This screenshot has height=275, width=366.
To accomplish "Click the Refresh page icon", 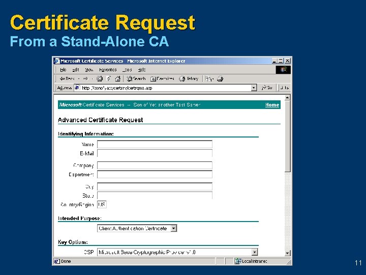I will 109,79.
